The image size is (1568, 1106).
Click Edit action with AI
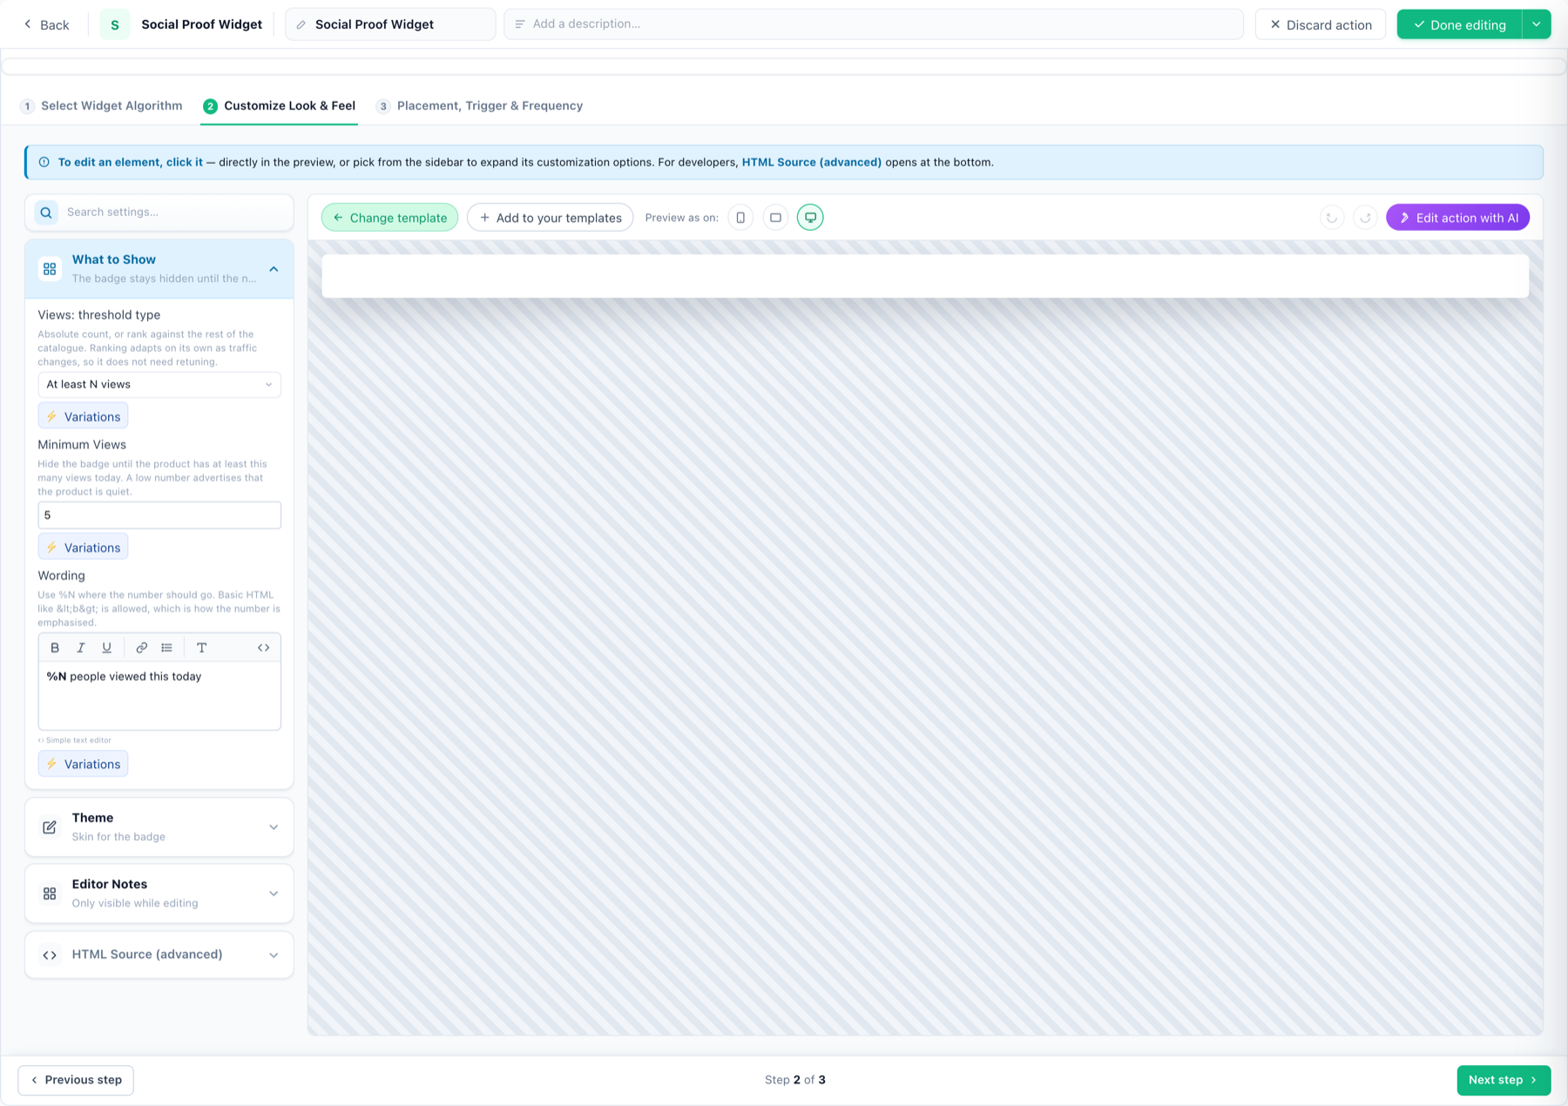1458,218
